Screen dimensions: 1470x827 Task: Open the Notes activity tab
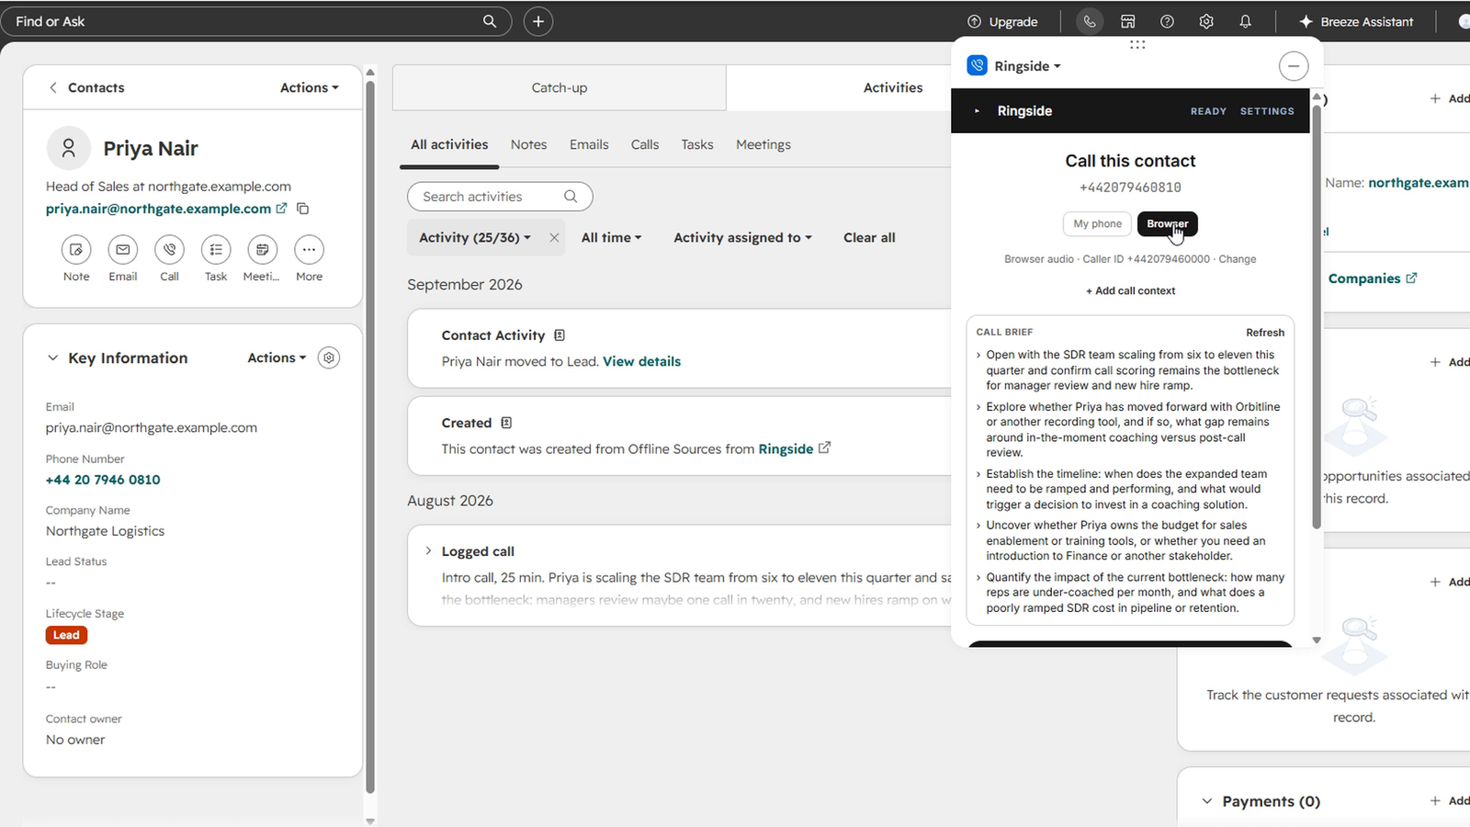[528, 144]
